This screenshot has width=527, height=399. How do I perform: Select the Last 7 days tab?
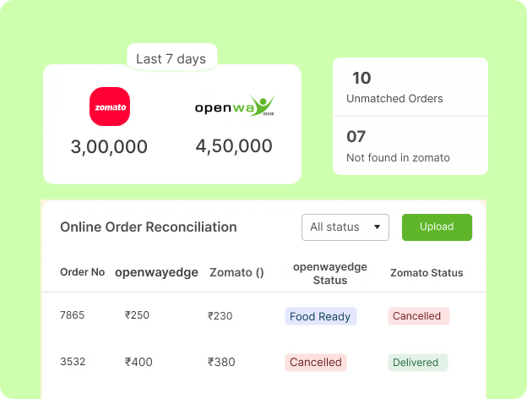coord(171,58)
